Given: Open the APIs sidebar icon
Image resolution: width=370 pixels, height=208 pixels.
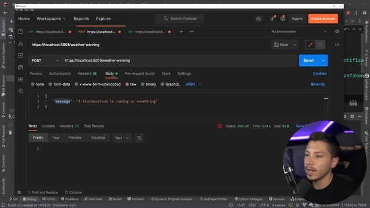Looking at the screenshot, I should point(21,44).
